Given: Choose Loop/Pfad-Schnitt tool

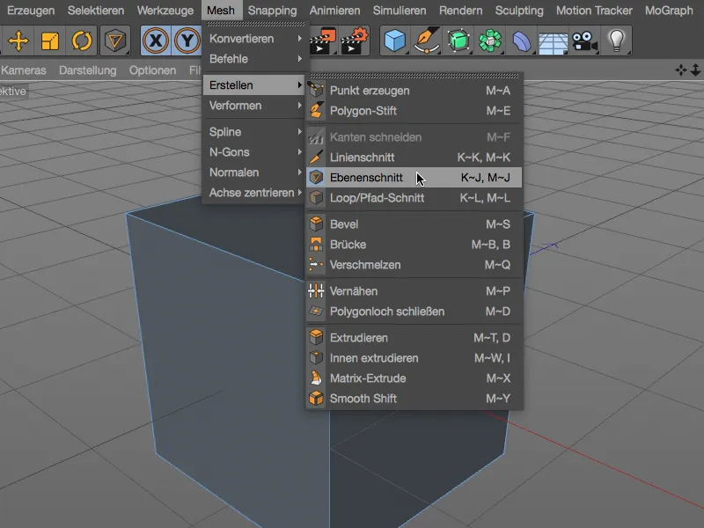Looking at the screenshot, I should [x=414, y=198].
